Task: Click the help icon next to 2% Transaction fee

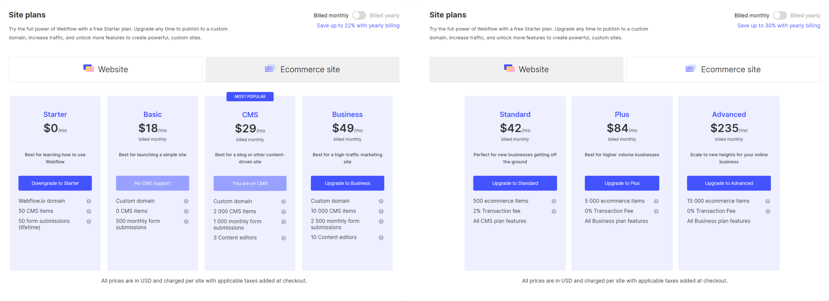Action: point(554,211)
